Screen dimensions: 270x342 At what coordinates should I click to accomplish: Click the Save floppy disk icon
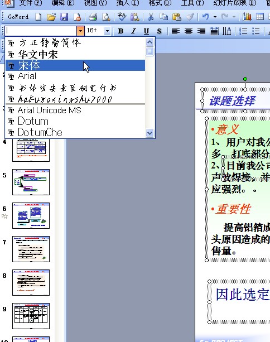click(64, 17)
